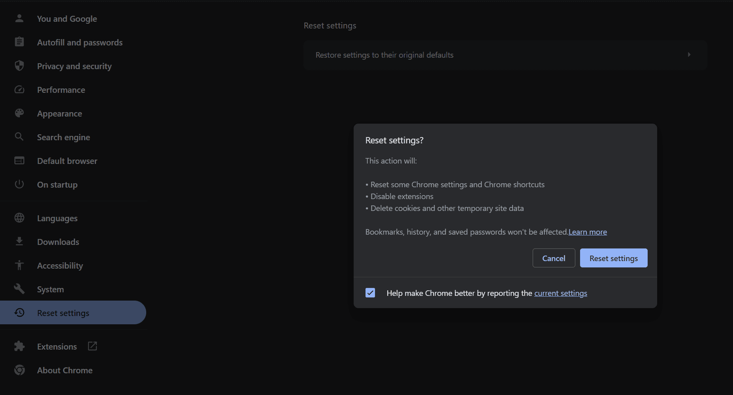Select Accessibility in the sidebar
The image size is (733, 395).
coord(60,266)
